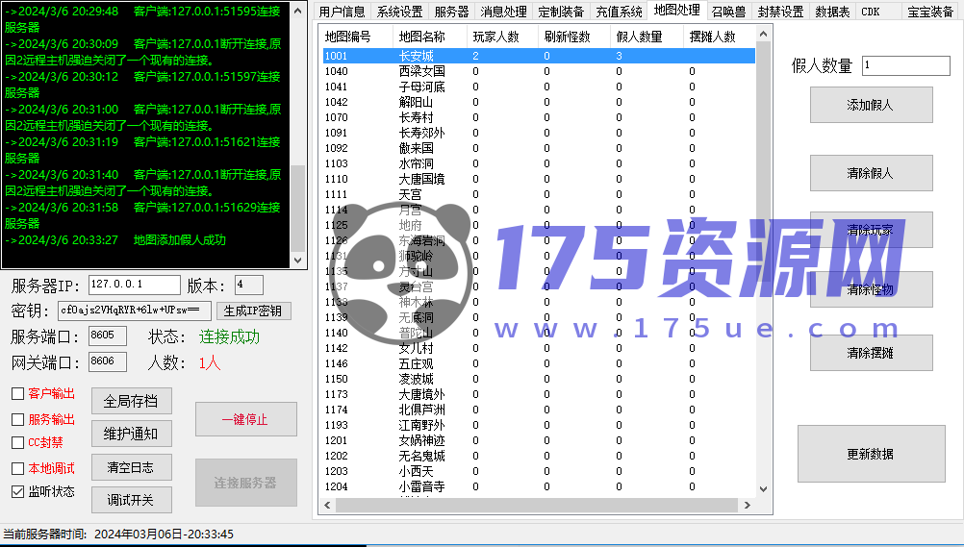
Task: Sort by 玩家人数 column header
Action: [x=503, y=37]
